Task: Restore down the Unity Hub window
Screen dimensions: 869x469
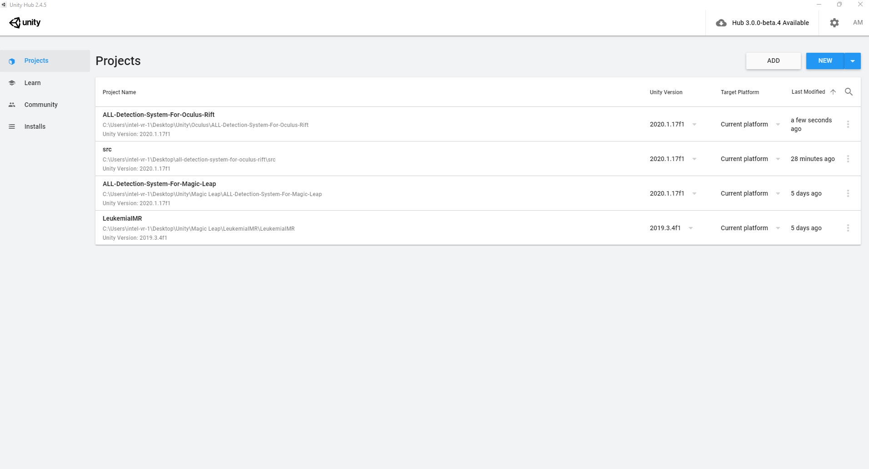Action: 839,5
